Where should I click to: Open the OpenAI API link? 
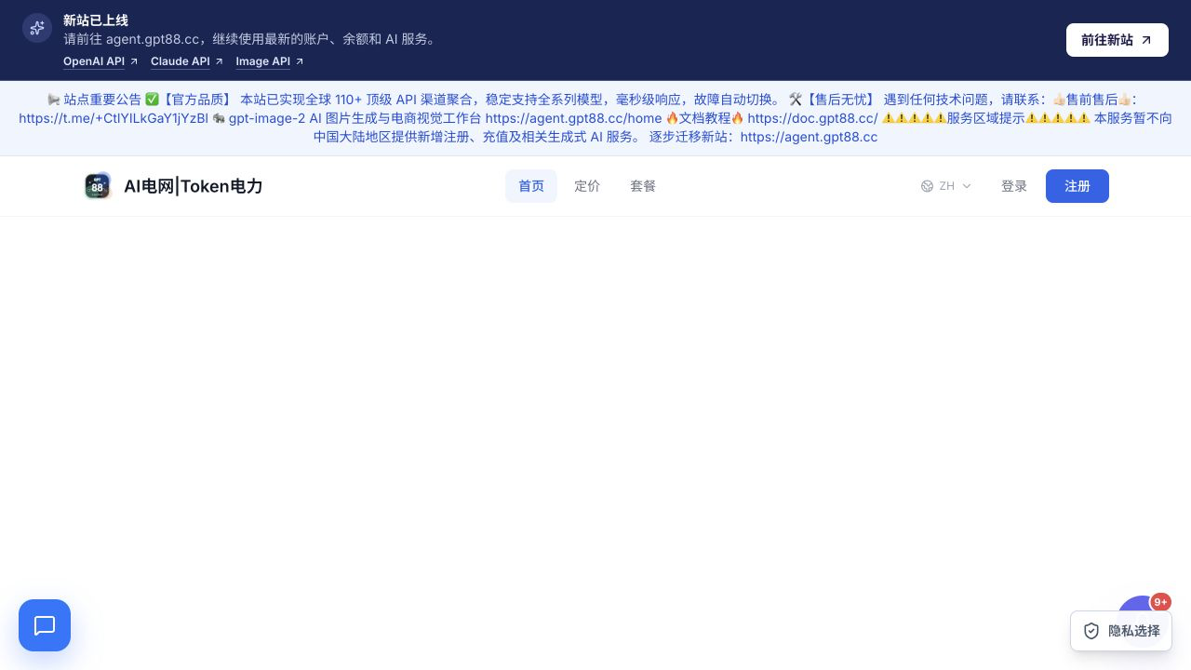click(x=100, y=61)
